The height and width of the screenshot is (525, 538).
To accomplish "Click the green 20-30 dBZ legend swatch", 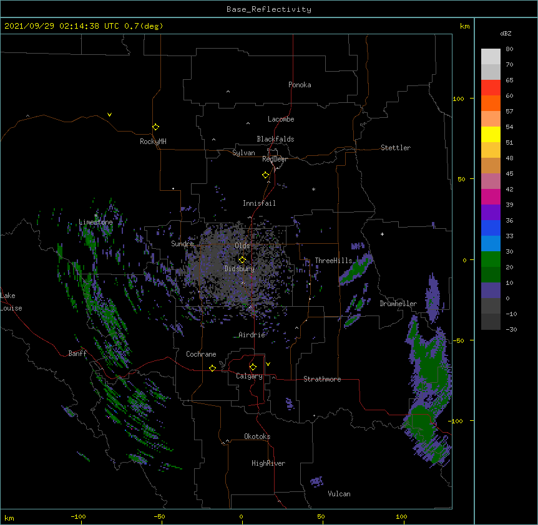I will coord(491,259).
